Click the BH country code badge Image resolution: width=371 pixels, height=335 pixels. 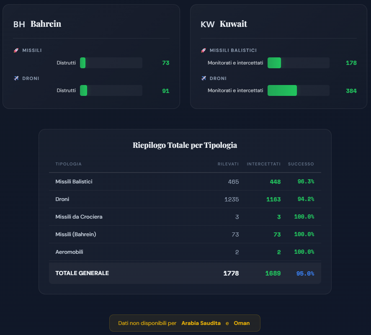pos(19,24)
